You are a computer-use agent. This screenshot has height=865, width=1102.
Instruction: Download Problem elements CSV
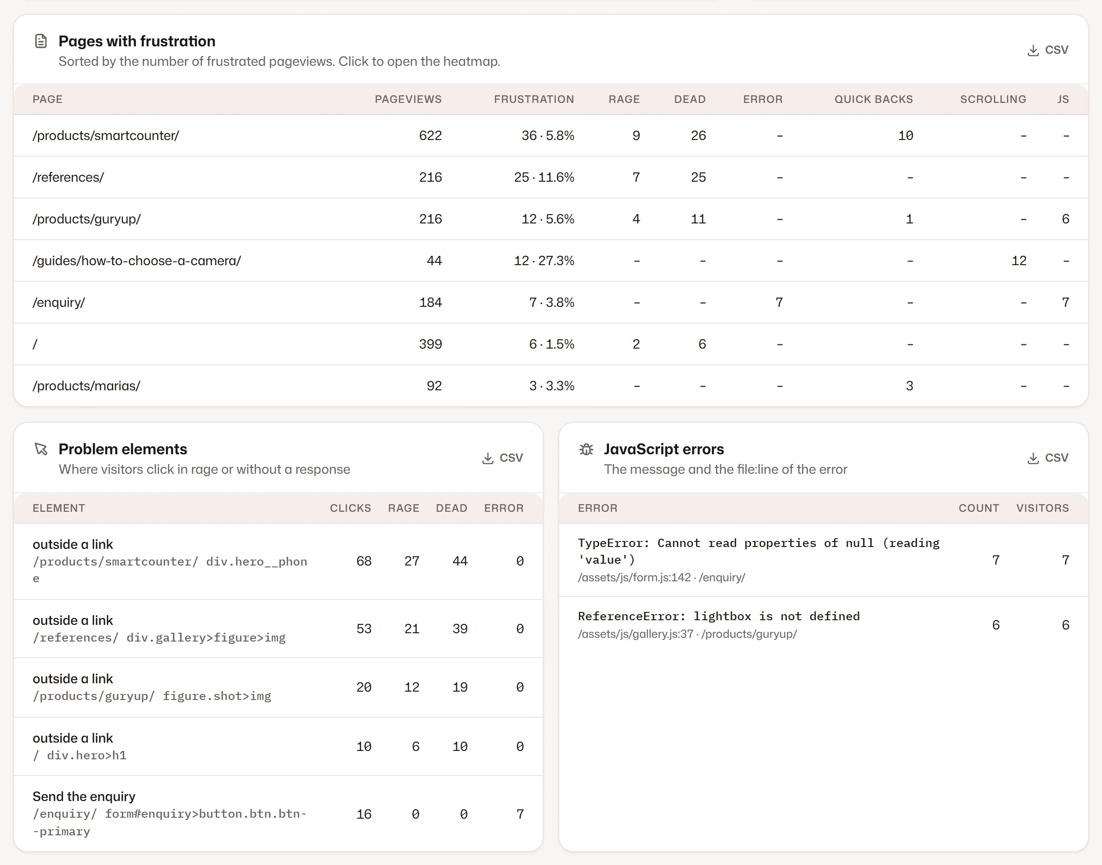[502, 458]
